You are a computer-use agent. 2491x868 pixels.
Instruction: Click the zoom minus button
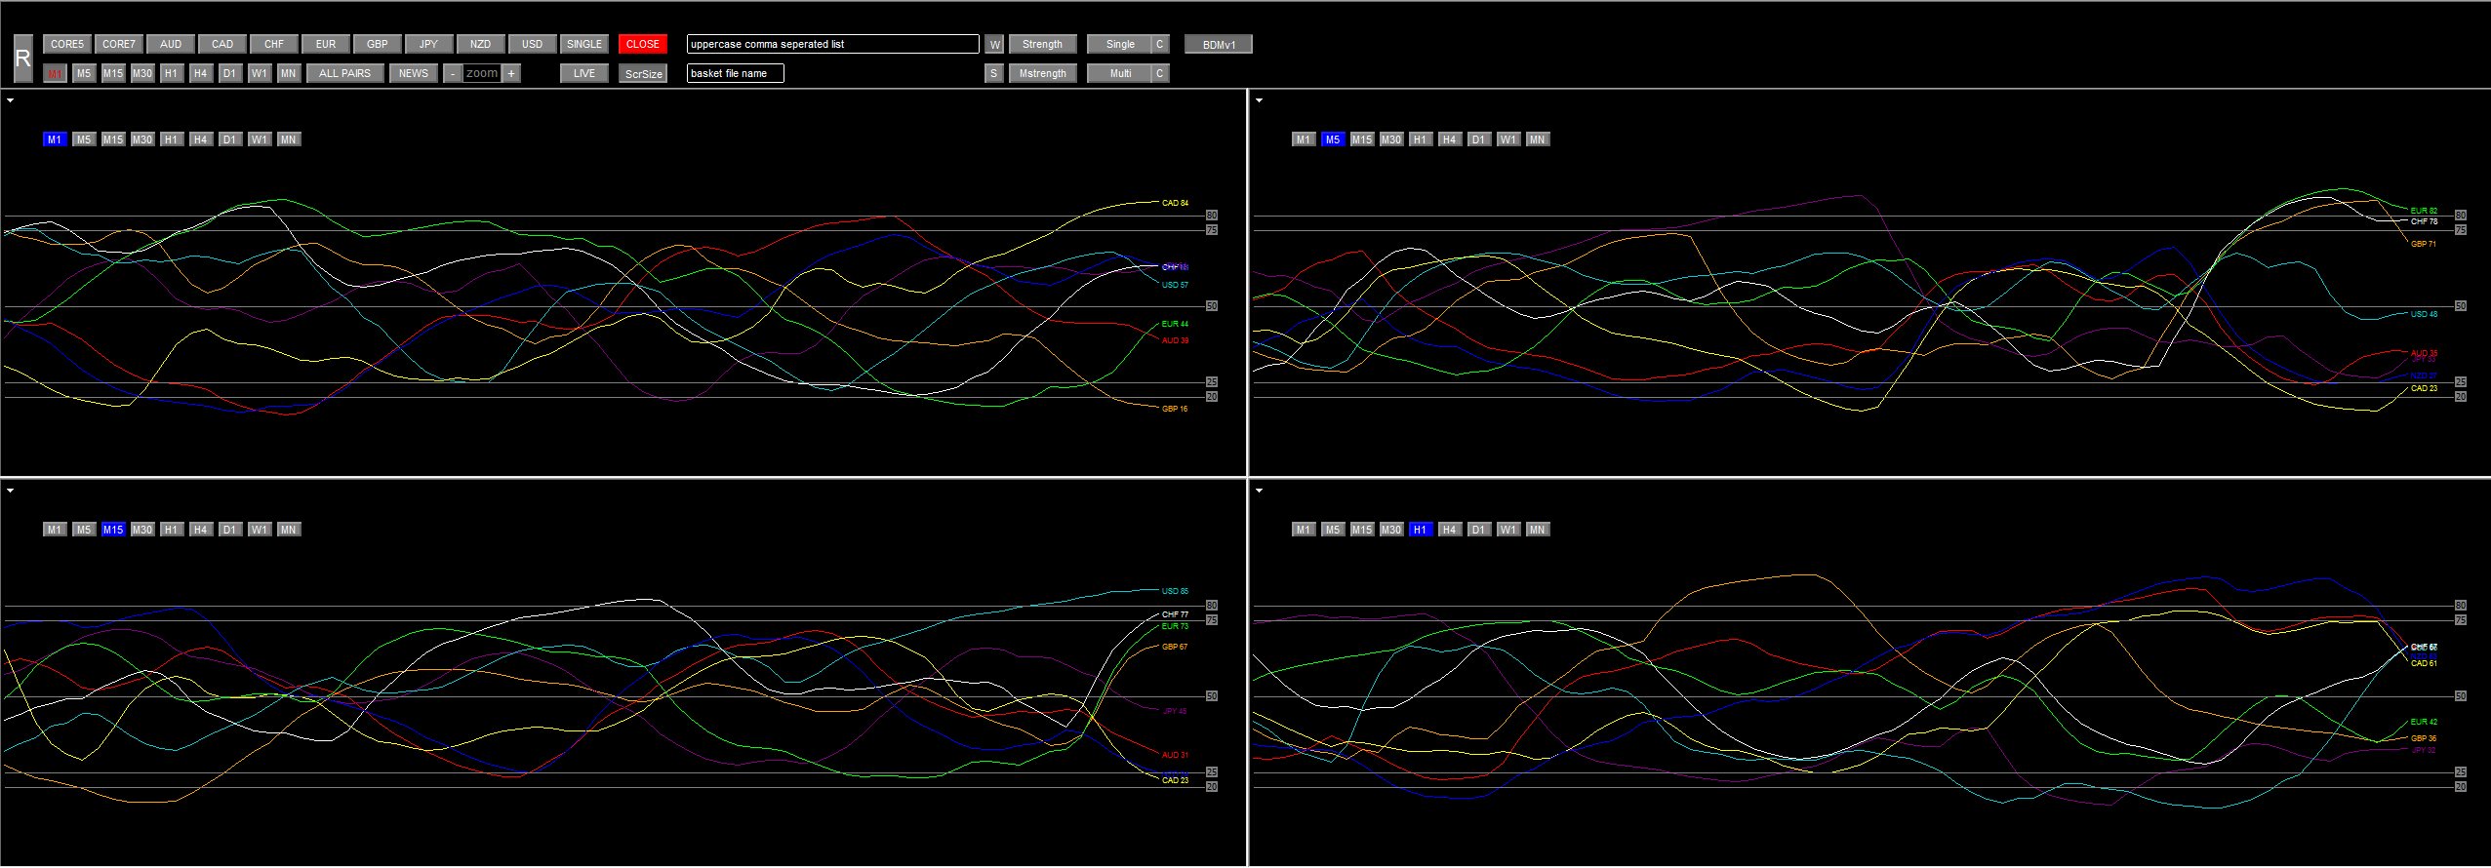pos(453,73)
